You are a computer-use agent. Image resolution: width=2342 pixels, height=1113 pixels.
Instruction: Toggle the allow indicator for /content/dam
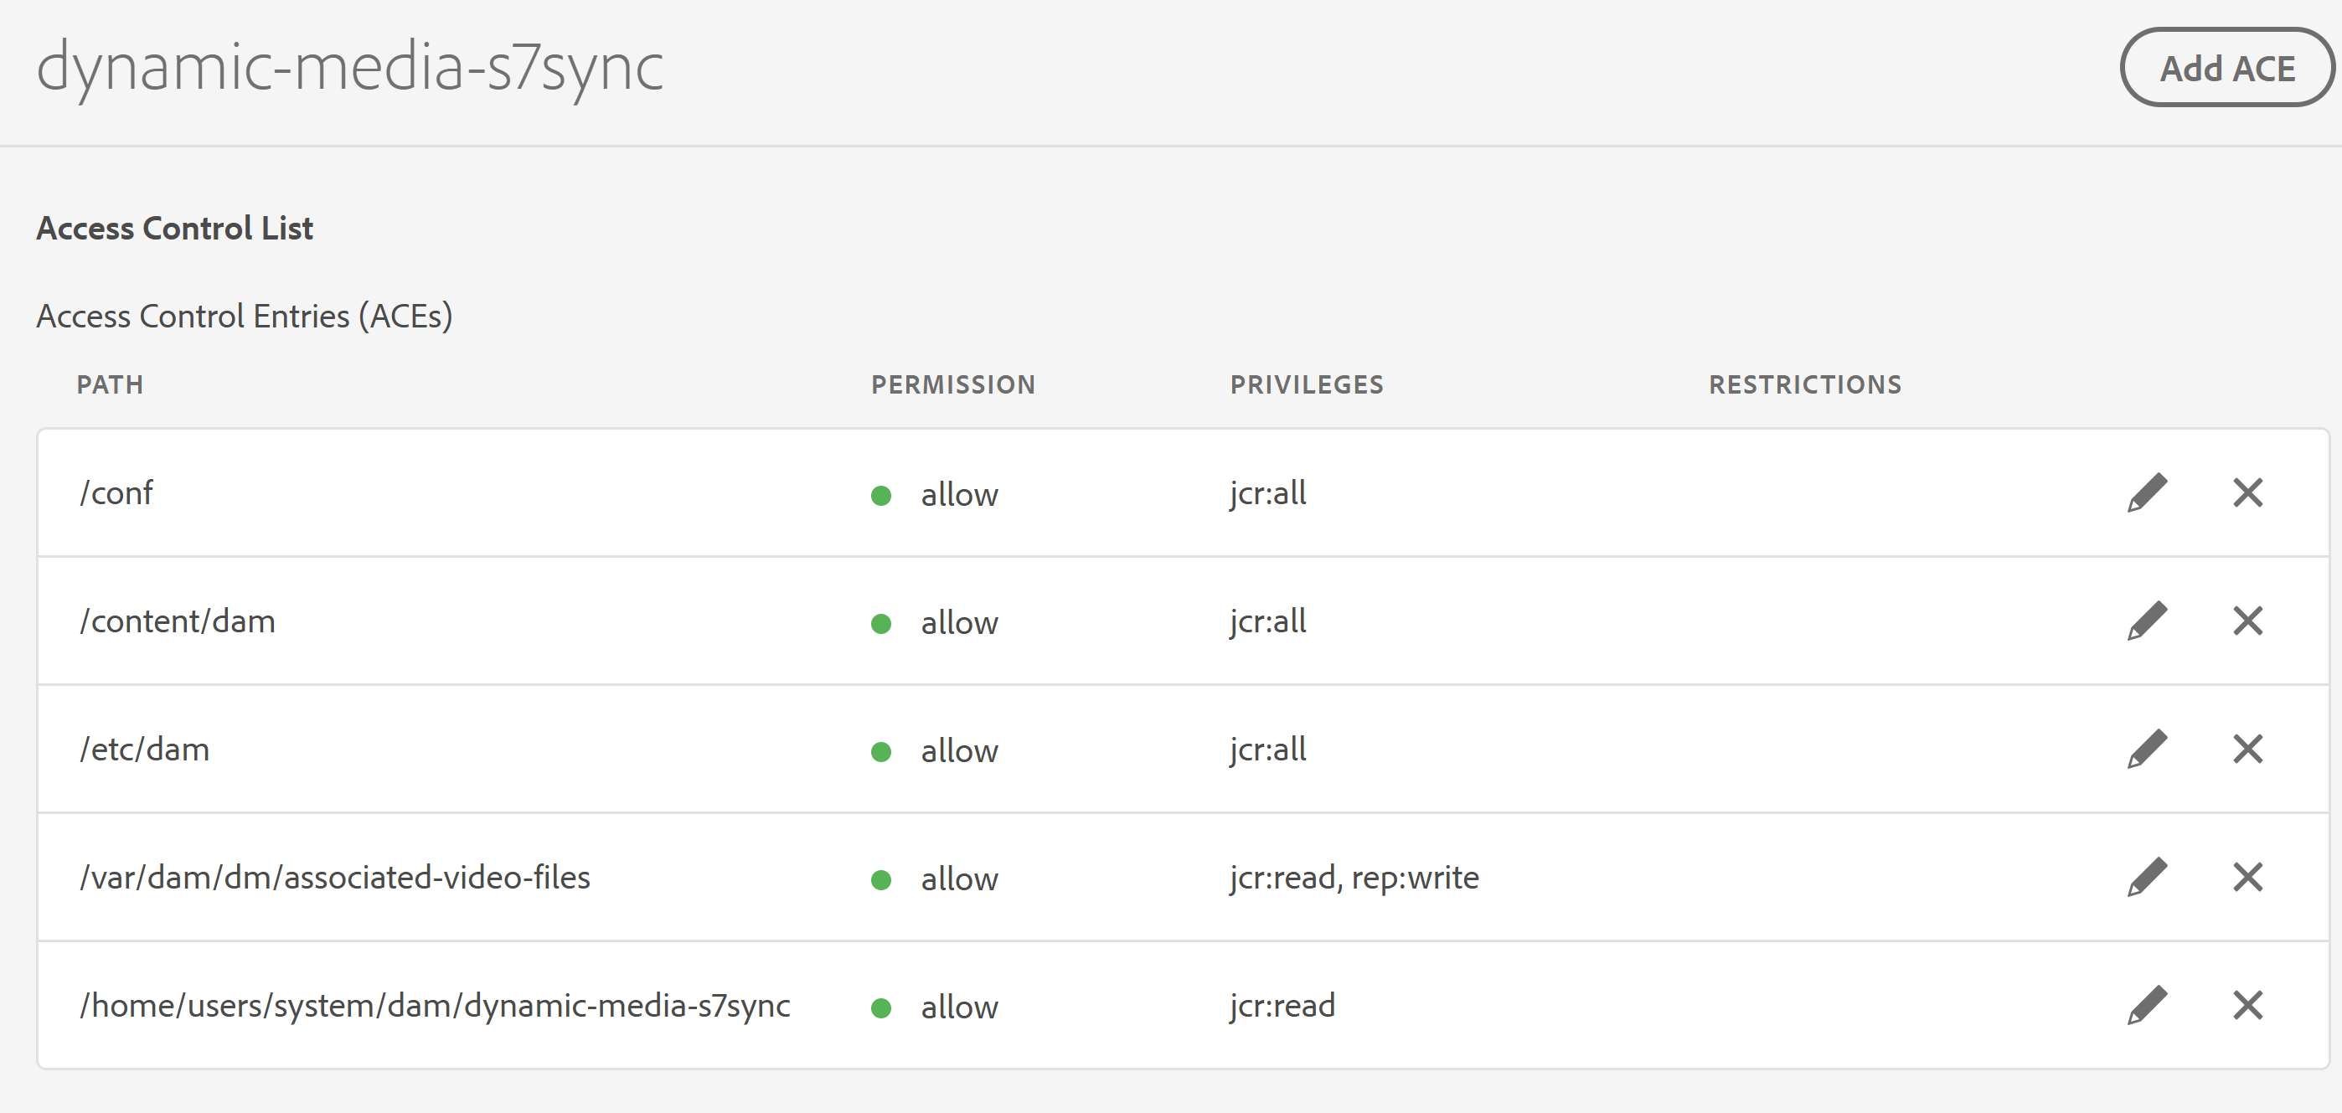click(x=881, y=623)
